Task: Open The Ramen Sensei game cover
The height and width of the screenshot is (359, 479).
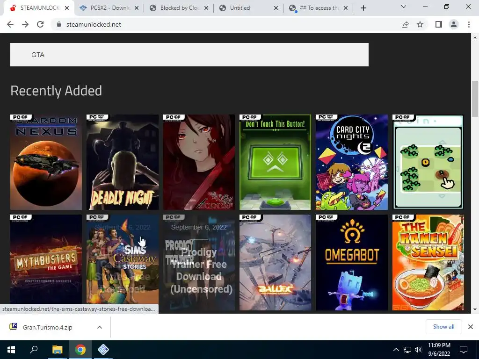Action: coord(428,262)
